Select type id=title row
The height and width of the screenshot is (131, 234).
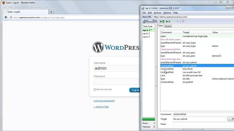197,79
